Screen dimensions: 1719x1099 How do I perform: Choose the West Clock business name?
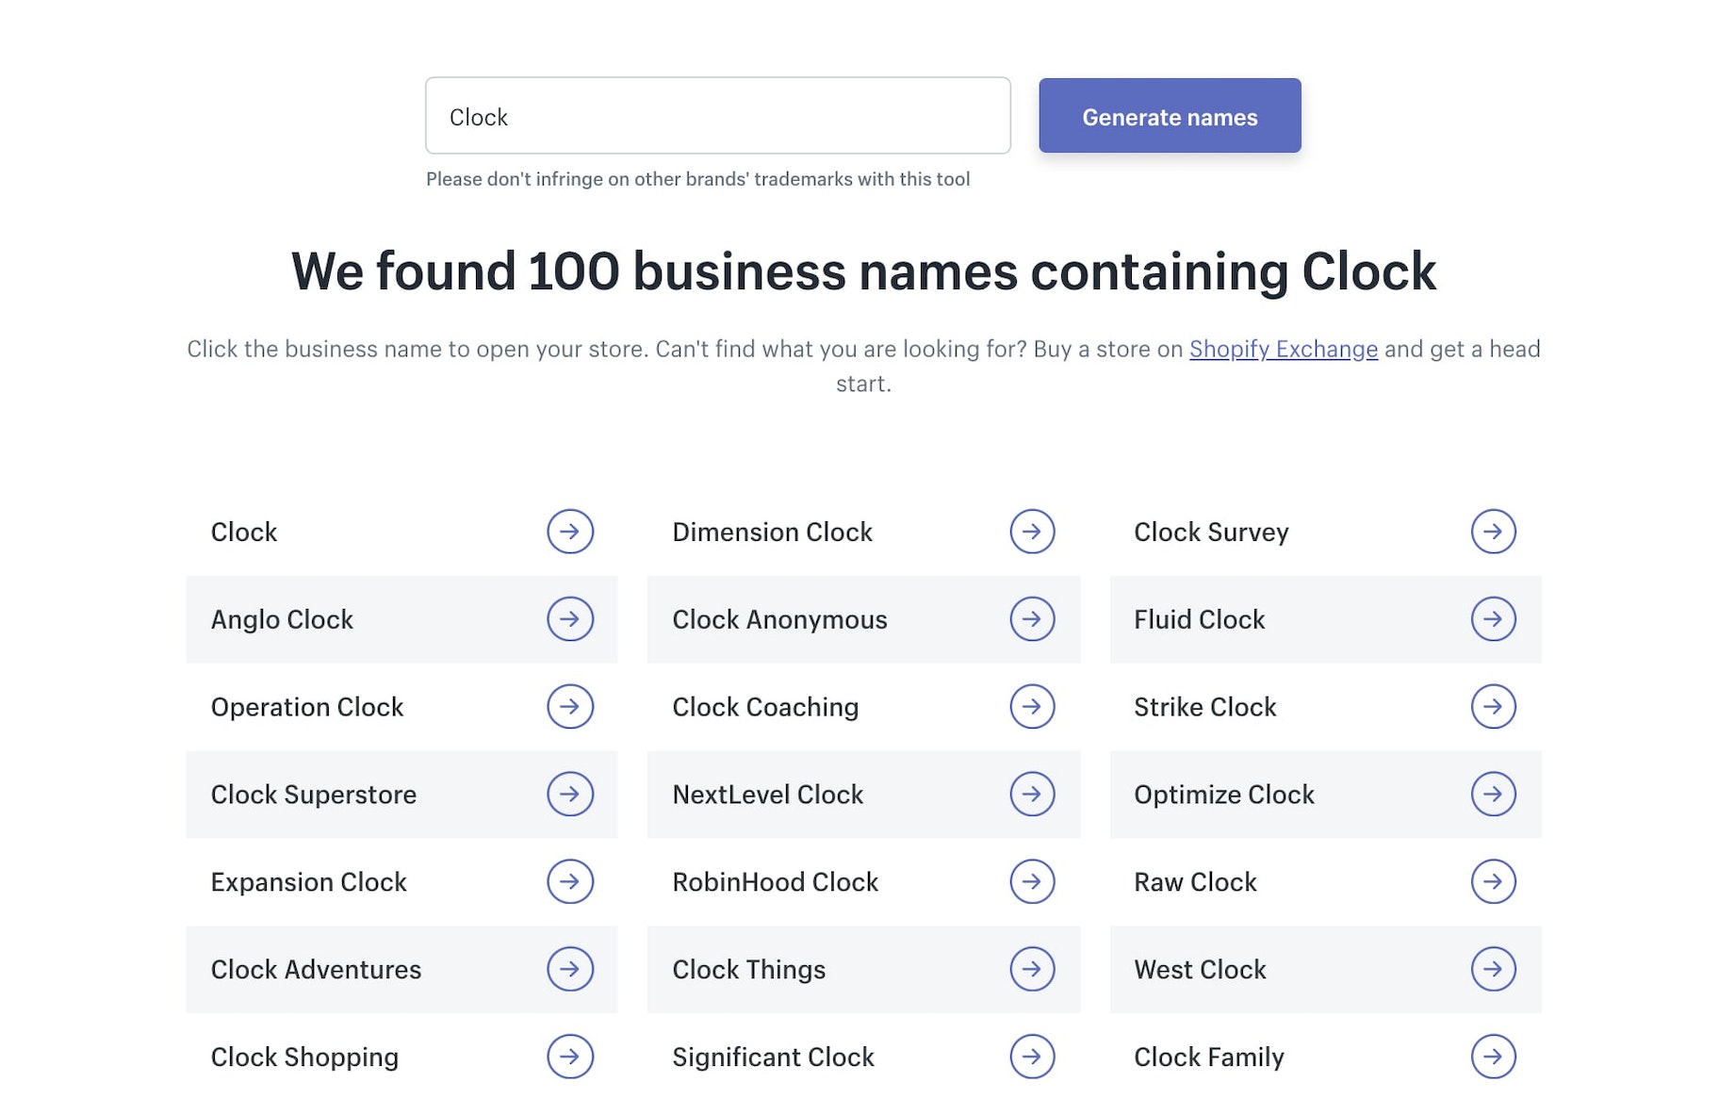point(1200,970)
